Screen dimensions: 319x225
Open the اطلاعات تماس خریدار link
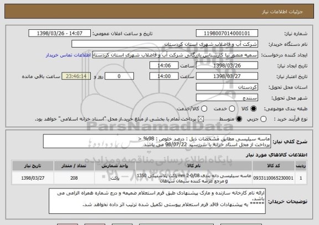(68, 55)
